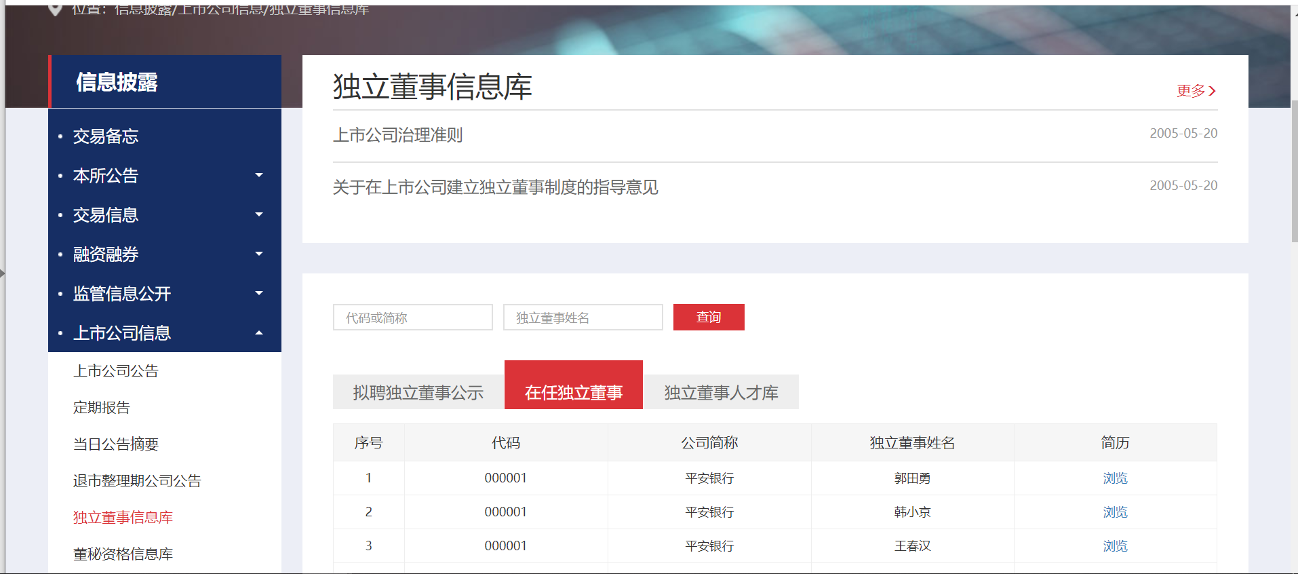This screenshot has height=574, width=1298.
Task: Select 监管信息公开 sidebar item
Action: click(x=122, y=294)
